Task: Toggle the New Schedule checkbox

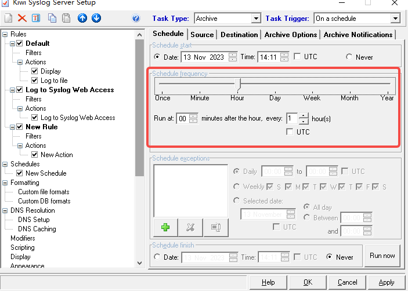Action: point(20,173)
